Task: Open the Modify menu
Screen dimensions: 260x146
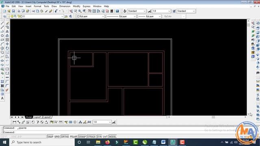Action: click(x=76, y=6)
